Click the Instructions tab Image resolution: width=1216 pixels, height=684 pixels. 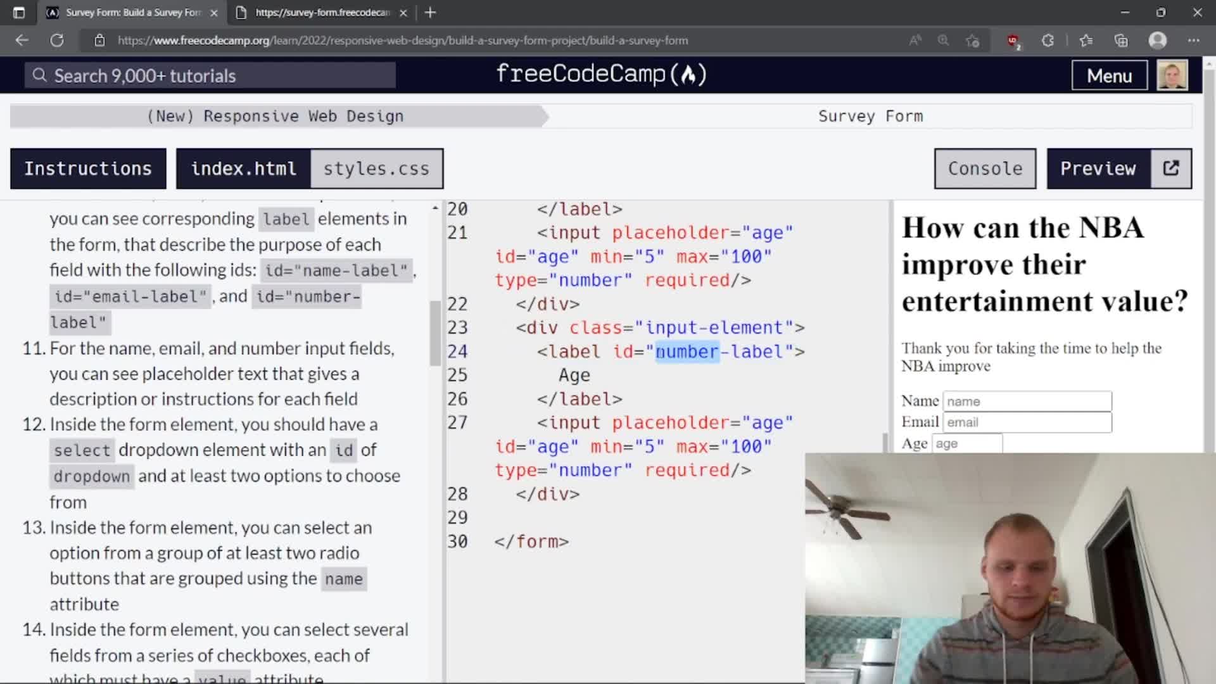click(x=89, y=168)
